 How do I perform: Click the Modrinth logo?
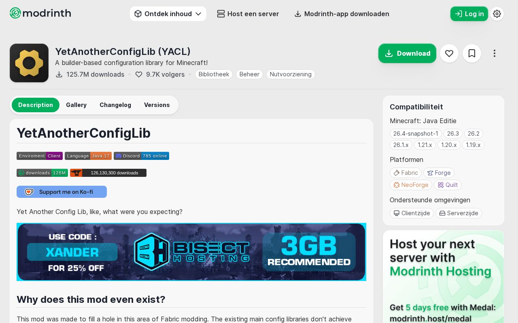[x=40, y=13]
